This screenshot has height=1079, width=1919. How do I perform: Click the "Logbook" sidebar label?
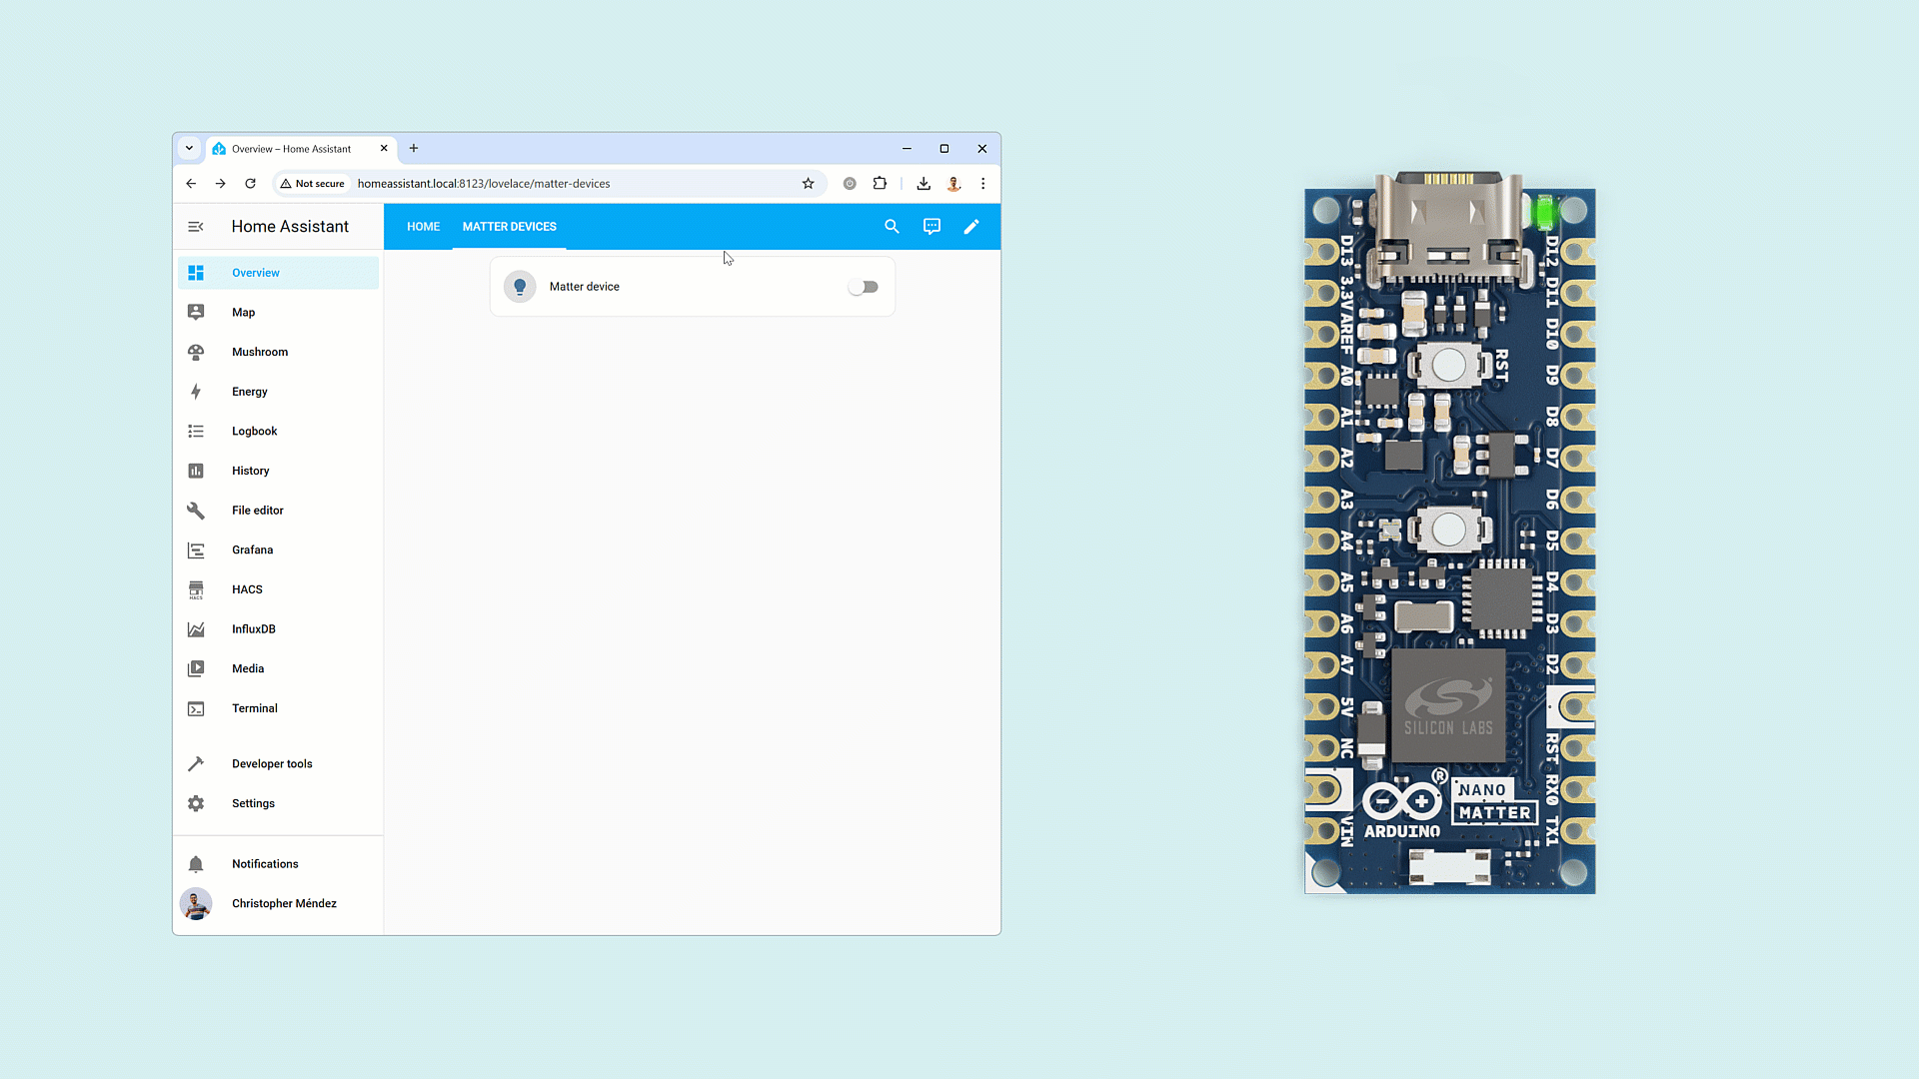255,432
